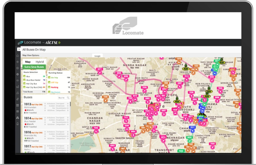Click green bus marker 7043 on the map
256x165 pixels.
pos(181,151)
